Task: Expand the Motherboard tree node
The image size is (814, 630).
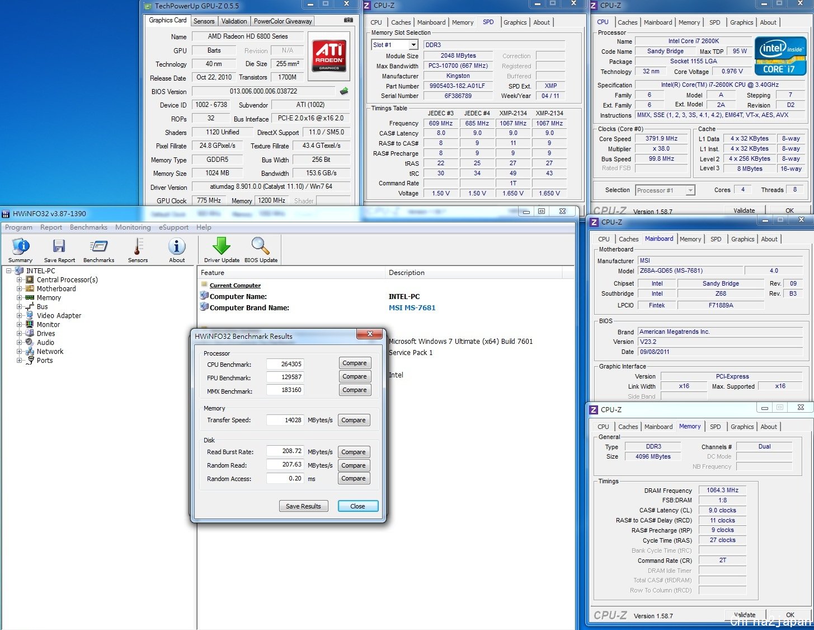Action: [19, 288]
